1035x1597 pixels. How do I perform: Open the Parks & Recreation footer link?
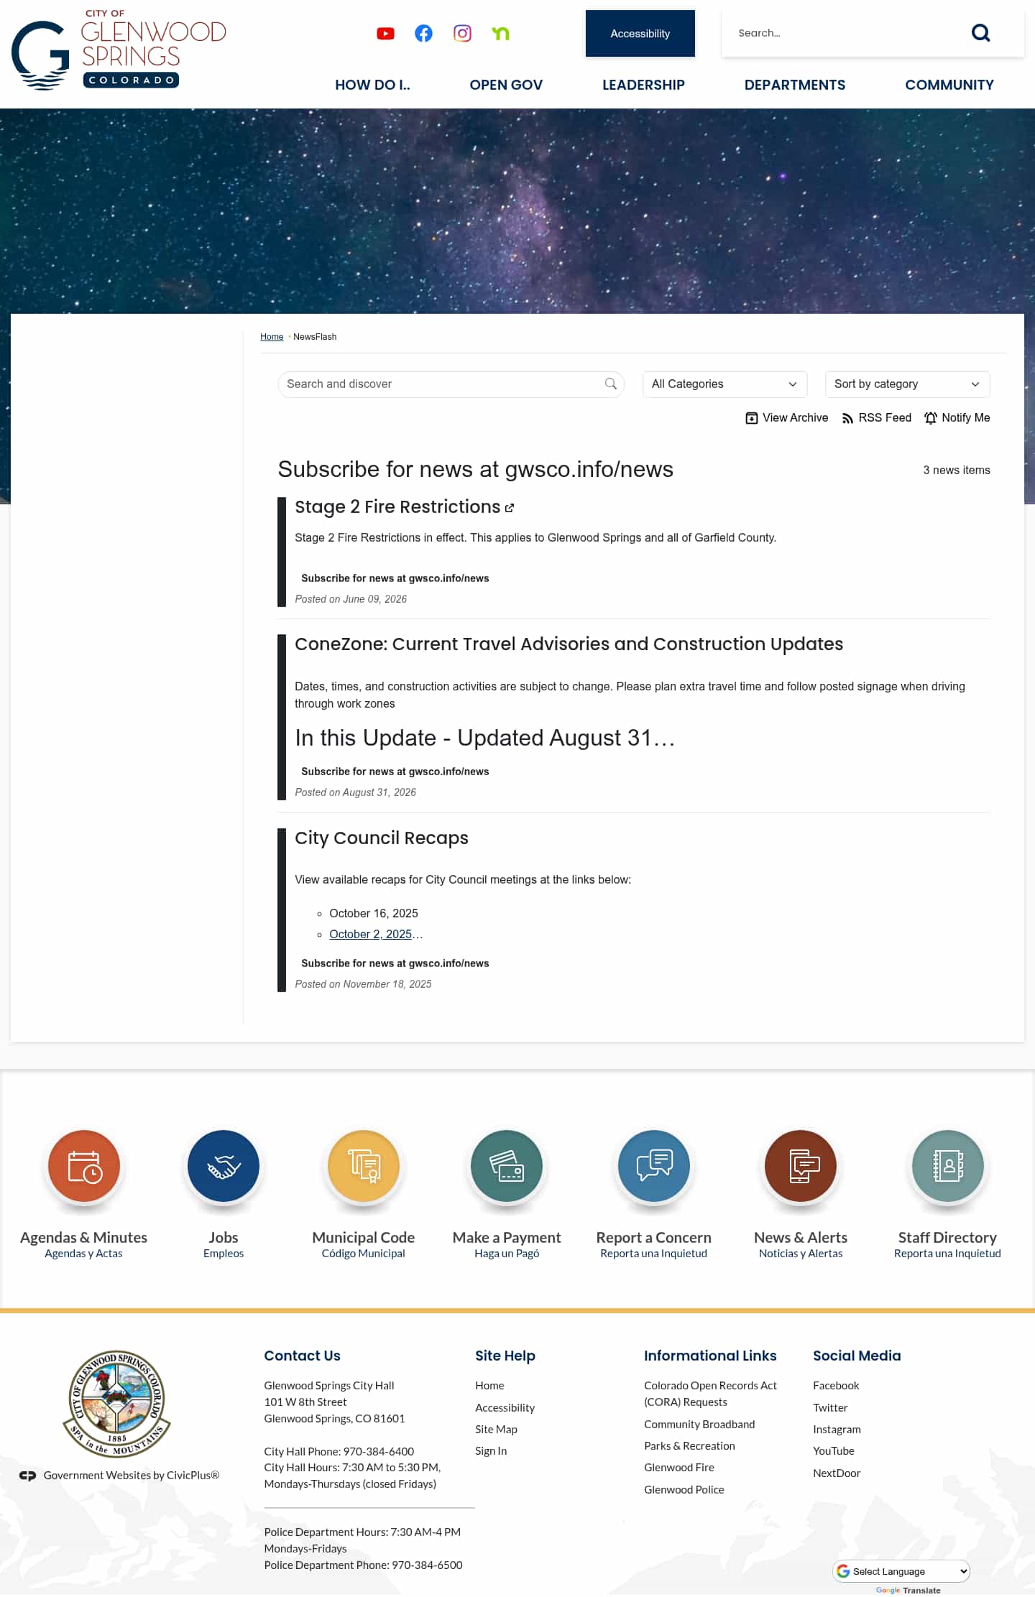pos(689,1445)
